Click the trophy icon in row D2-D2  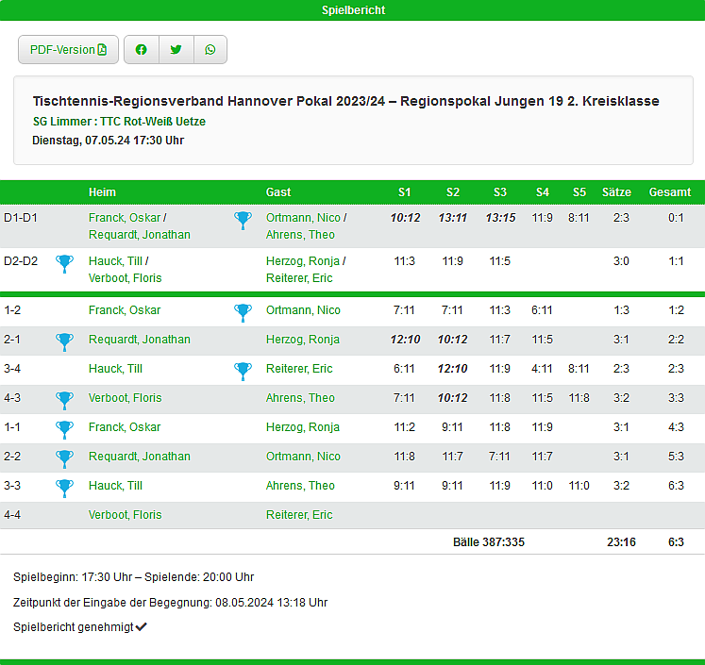tap(64, 263)
